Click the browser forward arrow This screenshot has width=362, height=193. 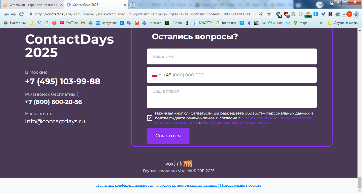(x=14, y=14)
